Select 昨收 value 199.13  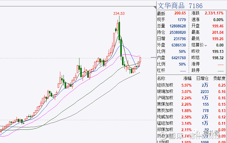(218, 51)
